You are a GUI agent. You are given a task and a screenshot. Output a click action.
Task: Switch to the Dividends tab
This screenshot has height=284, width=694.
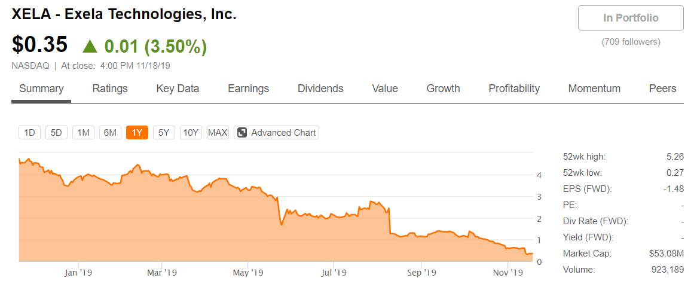[x=320, y=88]
